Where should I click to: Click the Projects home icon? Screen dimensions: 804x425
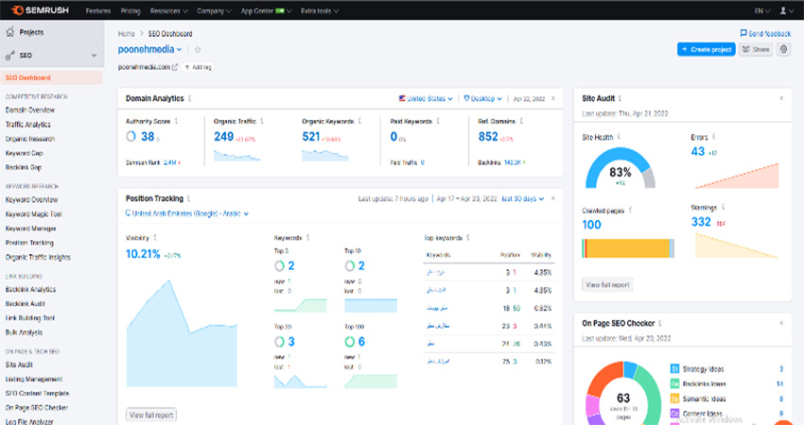pyautogui.click(x=9, y=32)
